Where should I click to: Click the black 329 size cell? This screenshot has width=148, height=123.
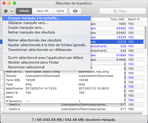[x=123, y=51]
